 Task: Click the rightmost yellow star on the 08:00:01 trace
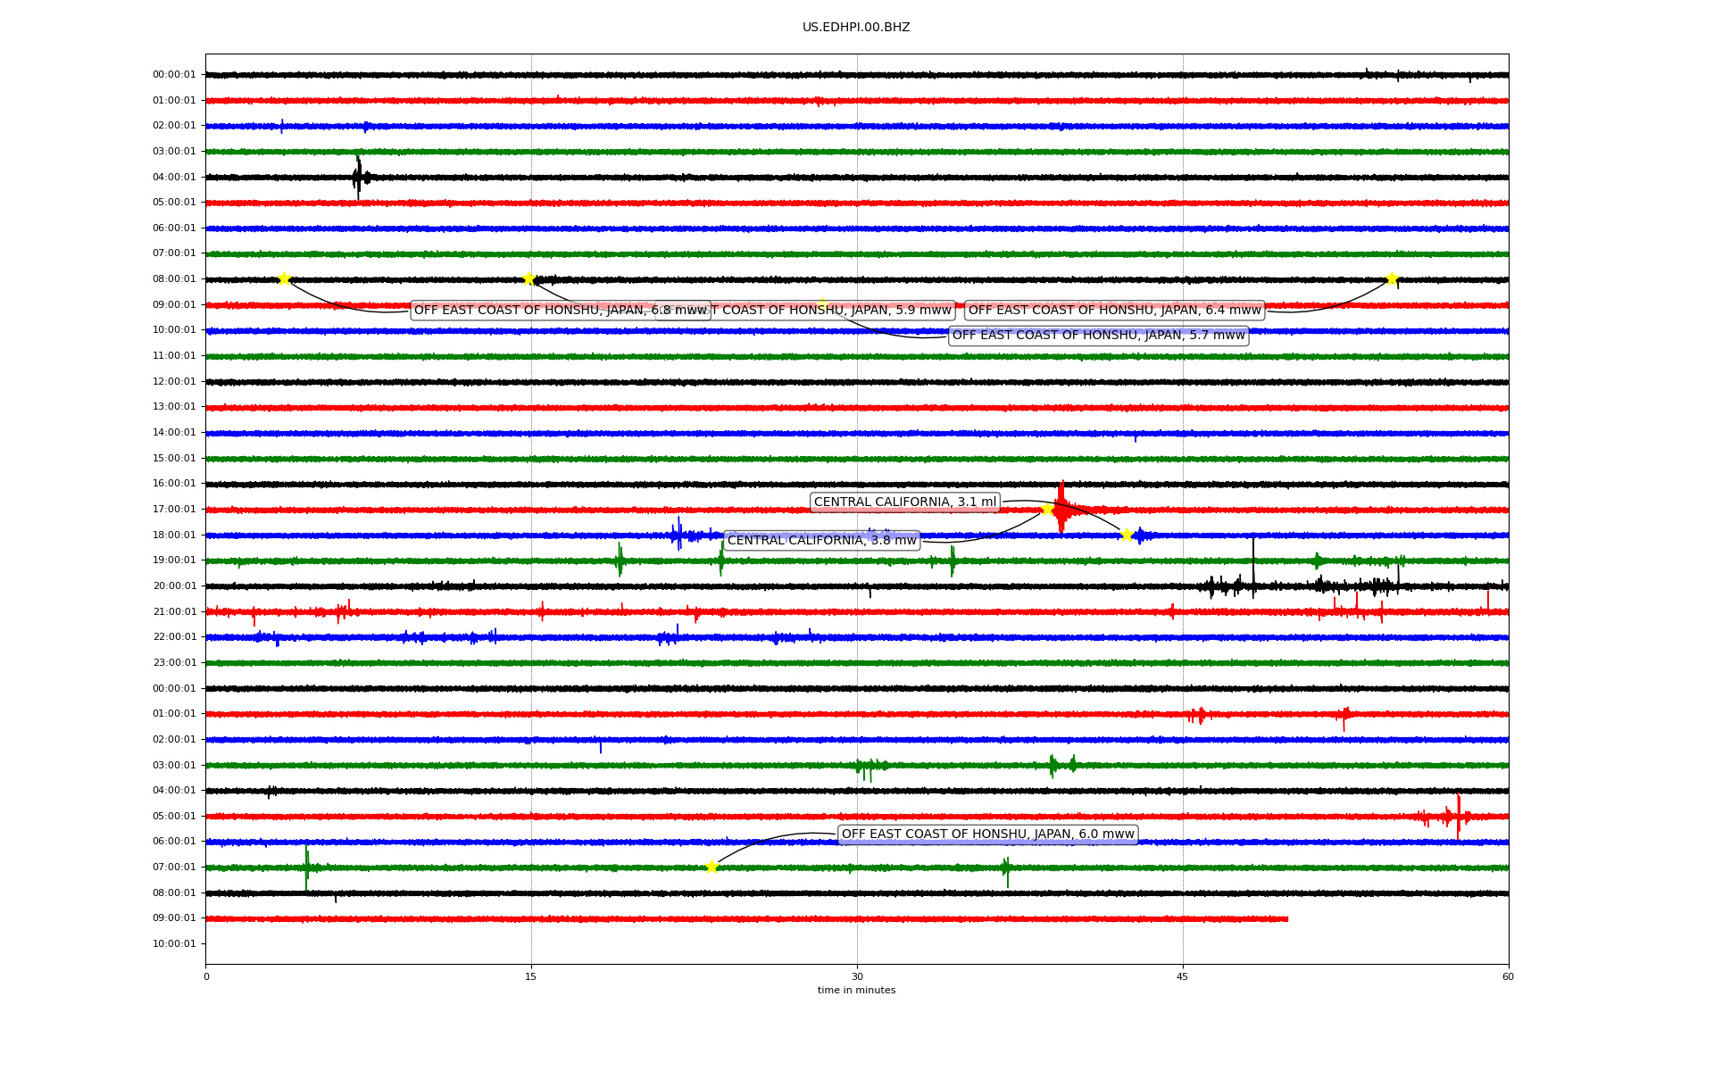(x=1391, y=278)
